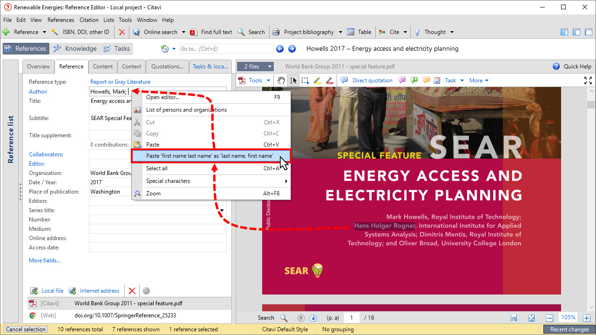Expand the PDF Tools dropdown
This screenshot has width=596, height=335.
[x=255, y=80]
